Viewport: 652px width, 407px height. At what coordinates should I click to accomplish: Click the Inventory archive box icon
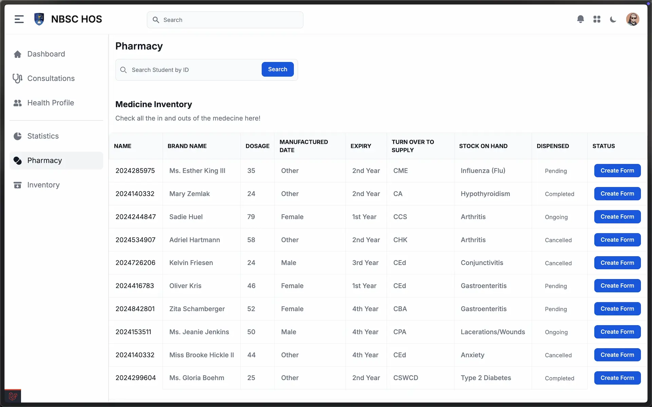point(18,185)
